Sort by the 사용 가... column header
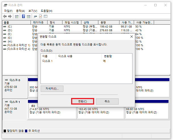This screenshot has width=173, height=140. (x=127, y=22)
